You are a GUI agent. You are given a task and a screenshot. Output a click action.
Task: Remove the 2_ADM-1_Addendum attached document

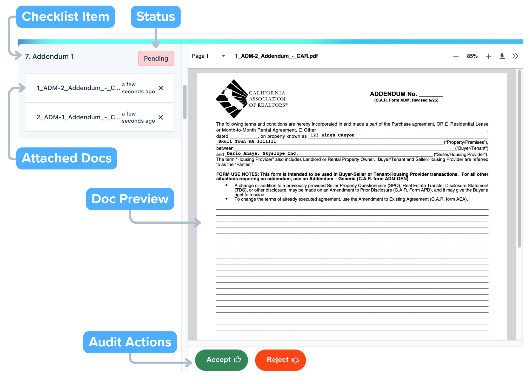(x=161, y=118)
